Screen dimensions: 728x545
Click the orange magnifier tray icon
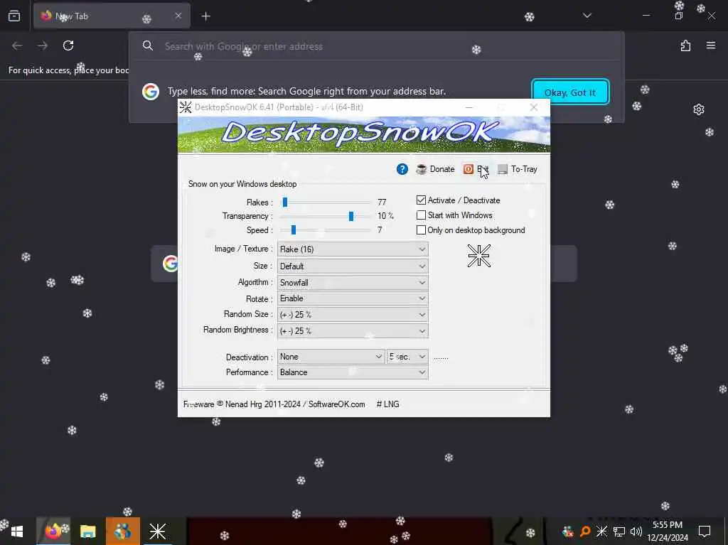point(585,531)
